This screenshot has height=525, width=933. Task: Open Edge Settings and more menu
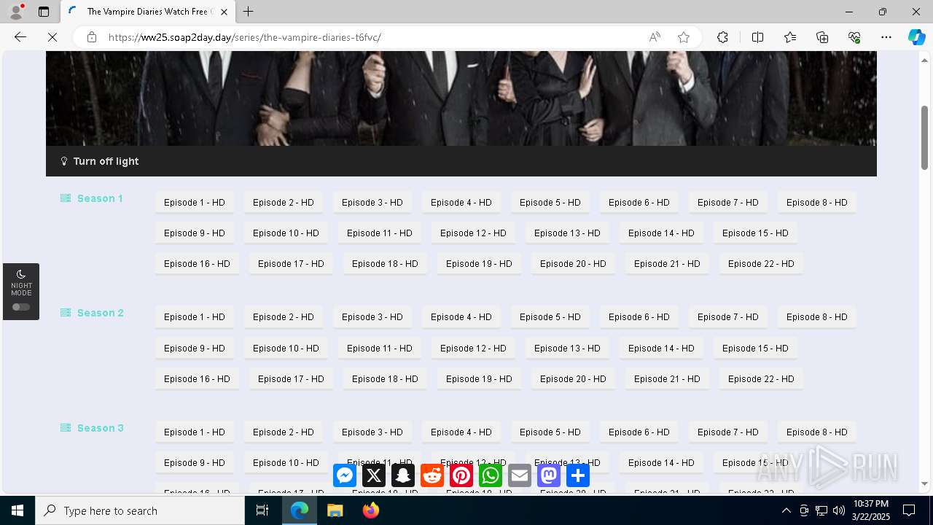click(x=886, y=37)
